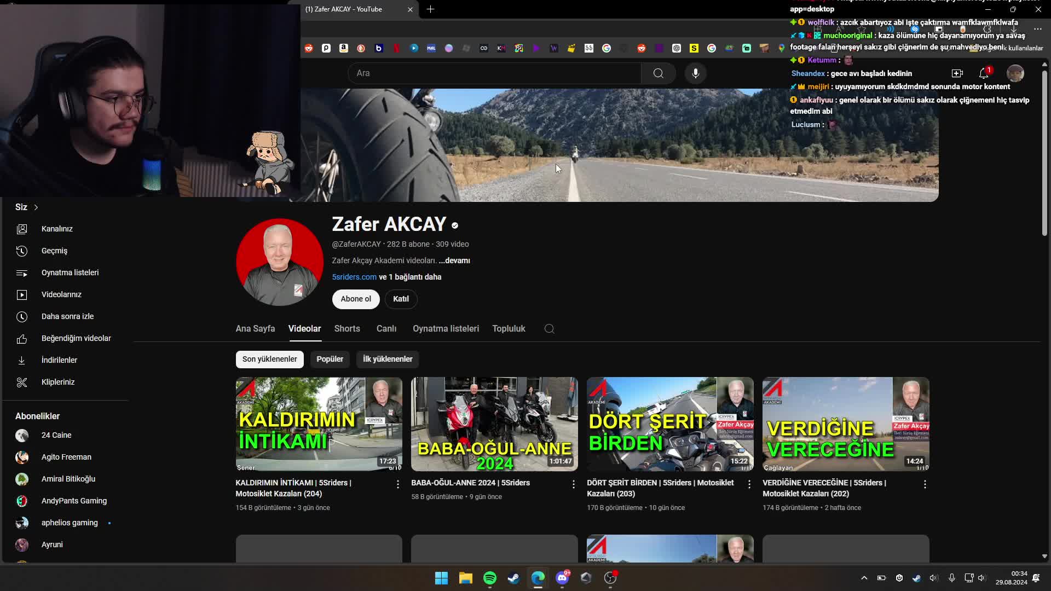Open channel search magnifier icon
The height and width of the screenshot is (591, 1051).
pyautogui.click(x=550, y=329)
